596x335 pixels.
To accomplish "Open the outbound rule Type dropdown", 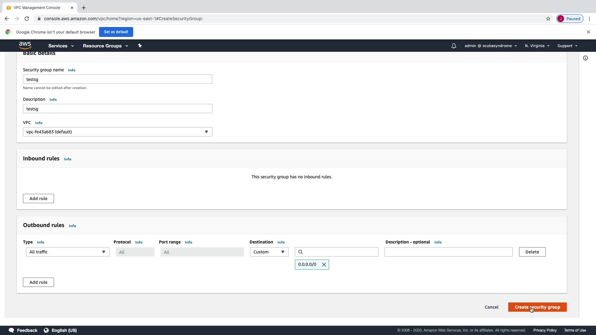I will (x=68, y=252).
